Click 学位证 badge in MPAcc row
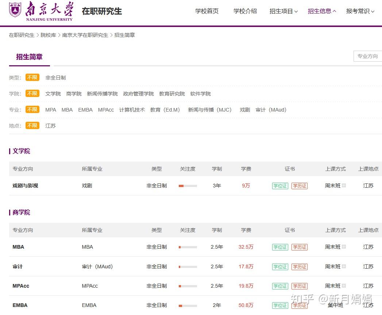Screen dimensions: 382x315 coord(280,286)
